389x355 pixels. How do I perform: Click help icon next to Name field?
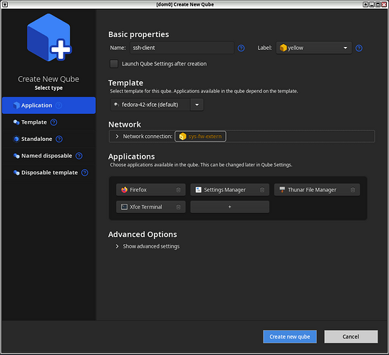pyautogui.click(x=241, y=48)
